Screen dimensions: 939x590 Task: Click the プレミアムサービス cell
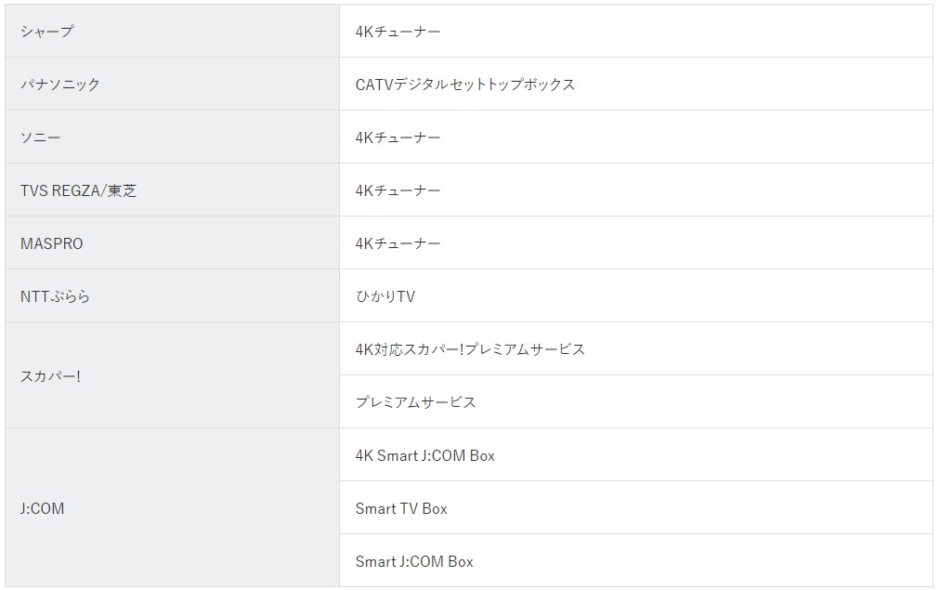point(636,402)
